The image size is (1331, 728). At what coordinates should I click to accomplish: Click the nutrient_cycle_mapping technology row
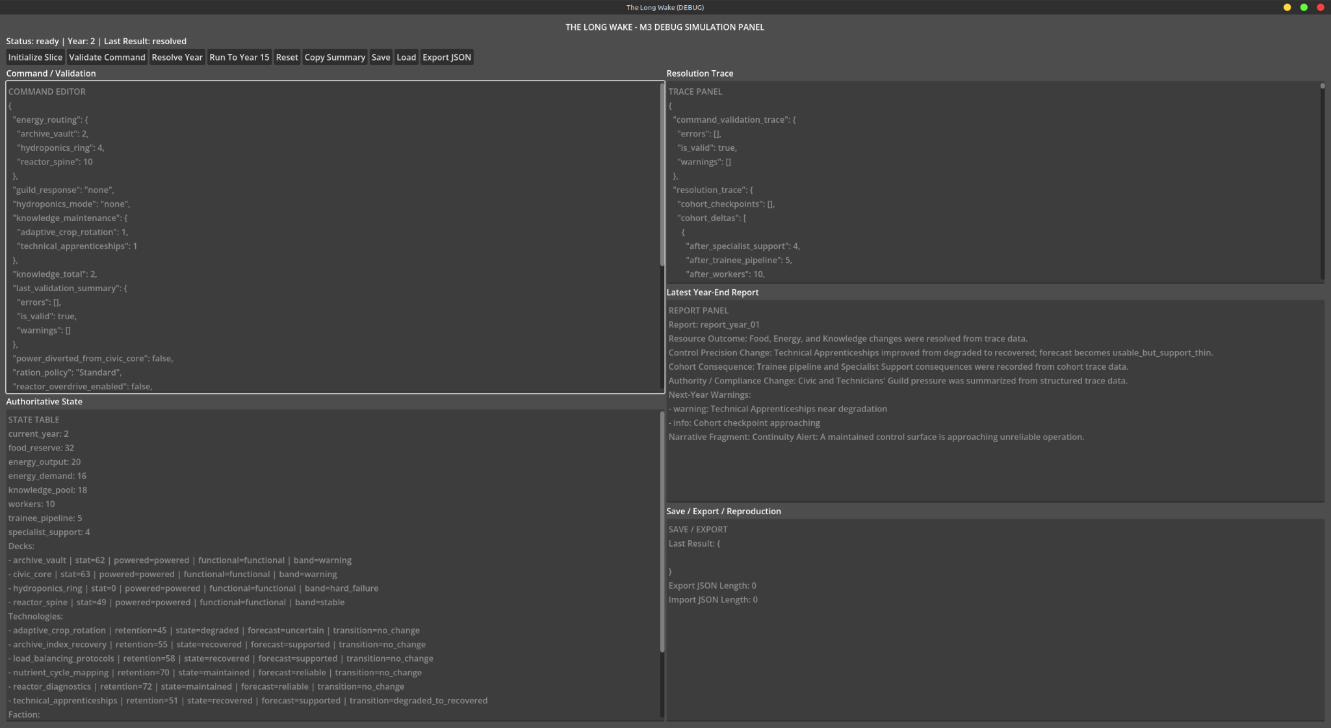pos(214,673)
